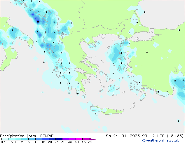Click the date 'Sa 24-01-2026'
Image resolution: width=185 pixels, height=143 pixels.
[123, 136]
